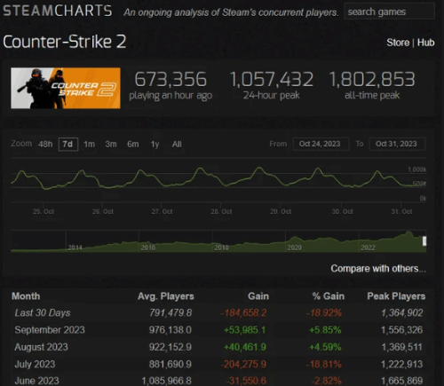Set zoom range to 6m
The height and width of the screenshot is (386, 444).
click(x=133, y=145)
